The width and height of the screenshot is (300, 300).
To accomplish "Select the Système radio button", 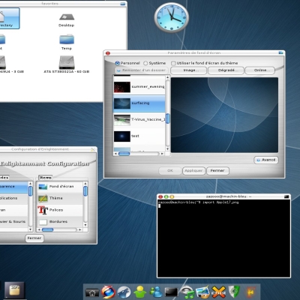I will (145, 63).
